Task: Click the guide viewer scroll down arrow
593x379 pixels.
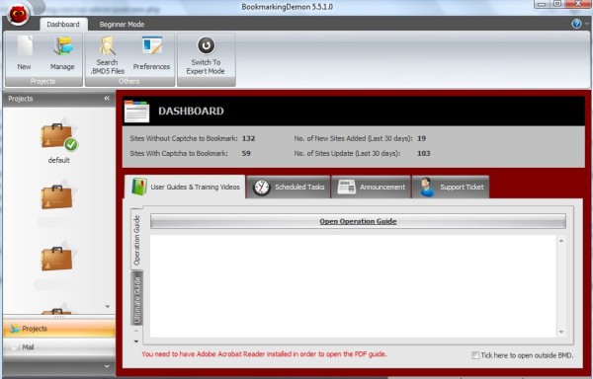Action: pyautogui.click(x=561, y=332)
